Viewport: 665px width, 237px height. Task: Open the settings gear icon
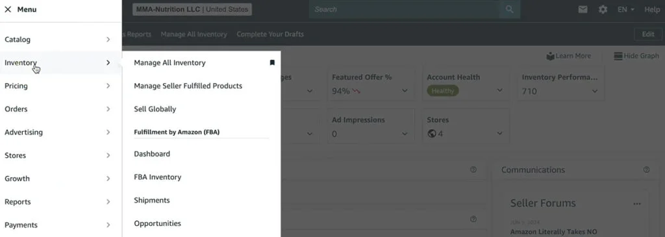pyautogui.click(x=603, y=9)
